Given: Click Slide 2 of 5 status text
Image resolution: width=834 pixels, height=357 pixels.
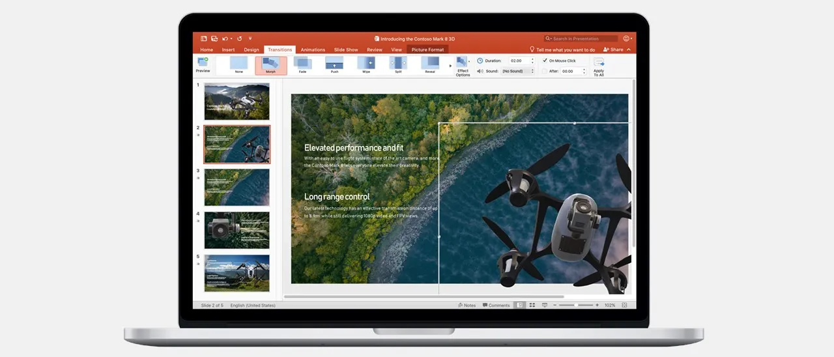Looking at the screenshot, I should click(x=212, y=305).
